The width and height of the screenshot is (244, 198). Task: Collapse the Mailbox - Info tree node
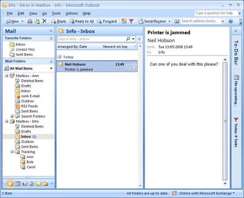point(7,121)
